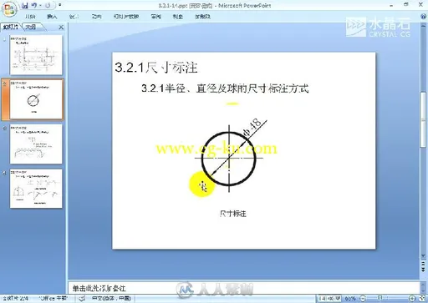Screen dimensions: 428x303
Task: Minimize the PowerPoint window
Action: pos(391,5)
